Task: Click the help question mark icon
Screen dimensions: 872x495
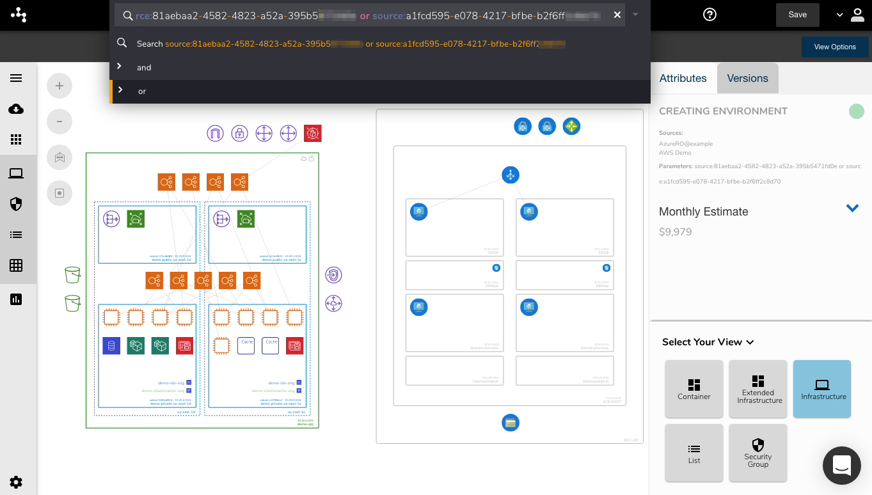Action: pyautogui.click(x=709, y=14)
